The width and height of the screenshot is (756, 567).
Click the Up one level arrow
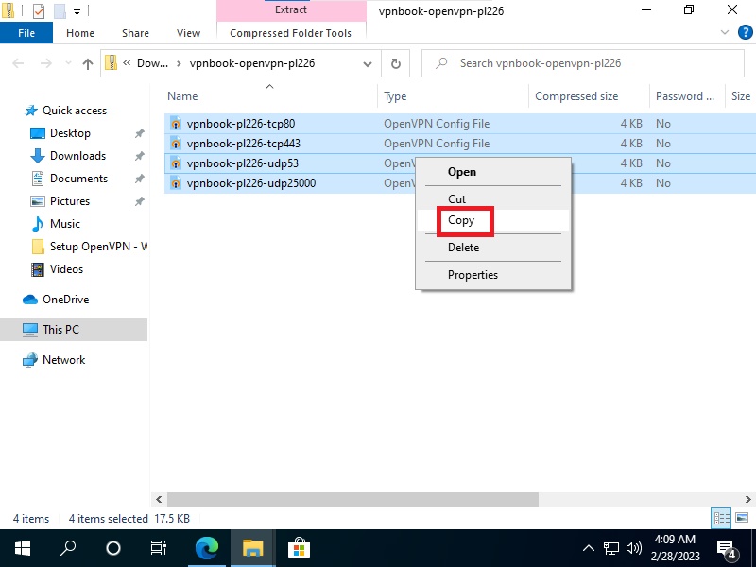88,64
